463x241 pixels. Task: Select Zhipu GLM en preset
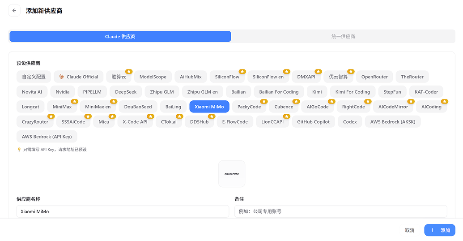[x=203, y=92]
